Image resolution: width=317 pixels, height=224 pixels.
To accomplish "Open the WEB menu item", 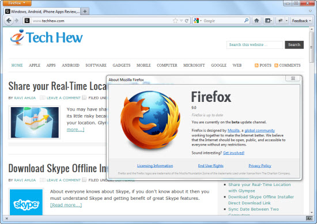I will (237, 65).
